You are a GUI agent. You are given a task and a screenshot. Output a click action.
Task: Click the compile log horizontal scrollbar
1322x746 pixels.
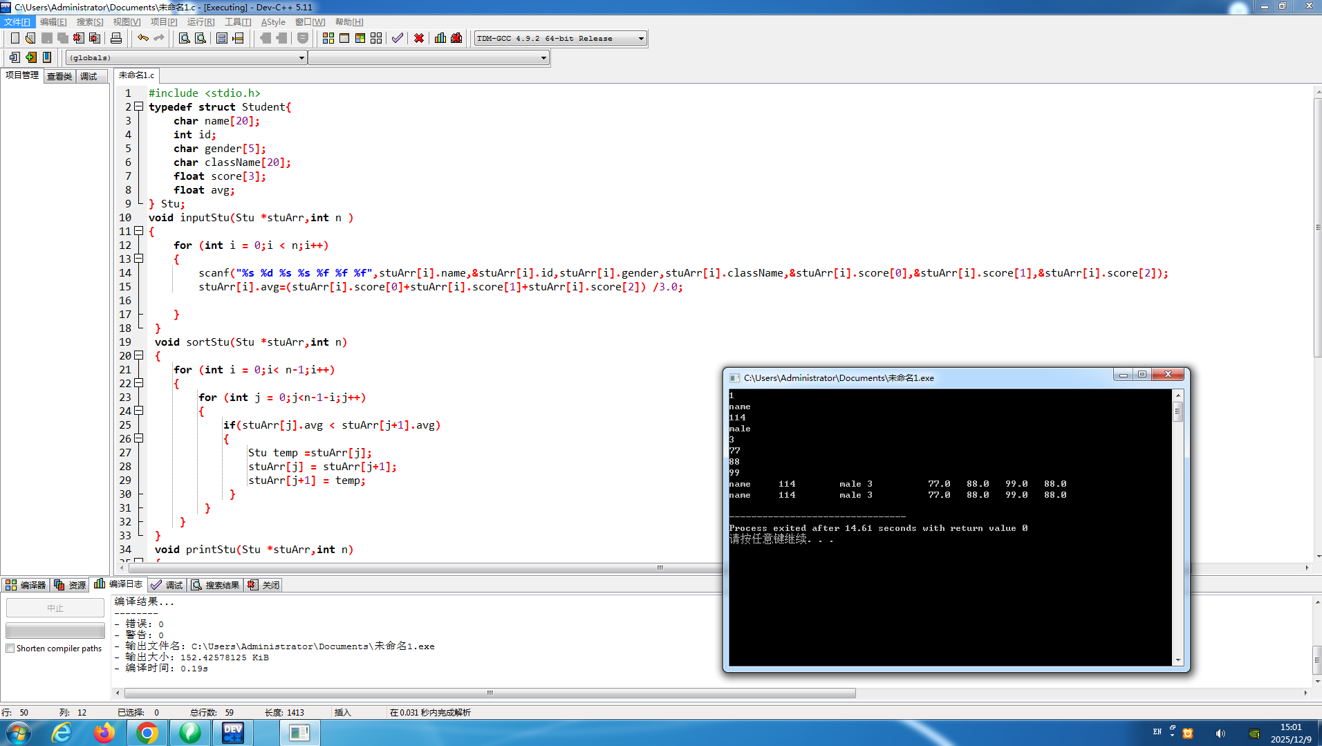tap(490, 693)
